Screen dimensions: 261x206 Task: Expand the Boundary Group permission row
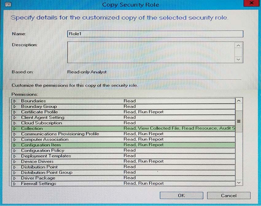14,107
